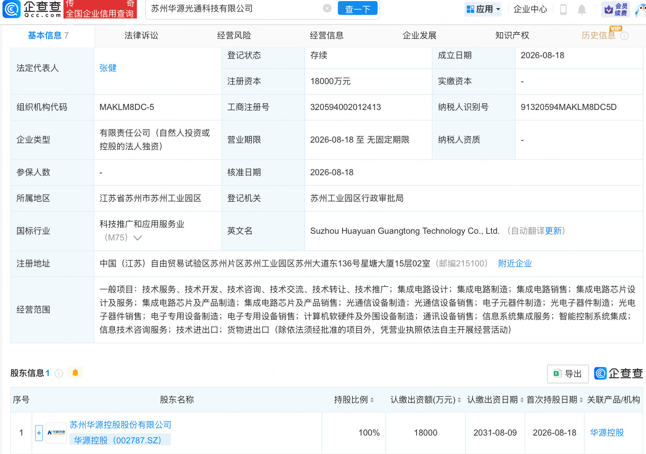The height and width of the screenshot is (454, 646).
Task: Select English name Suzhou Huayuan Guangtong text
Action: tap(405, 231)
